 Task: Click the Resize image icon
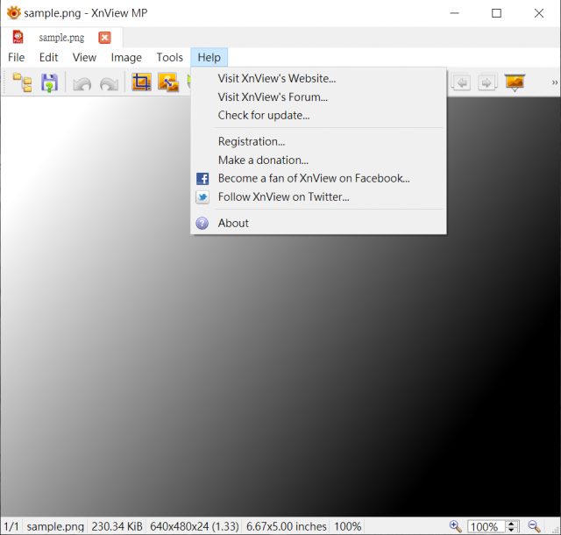(168, 82)
